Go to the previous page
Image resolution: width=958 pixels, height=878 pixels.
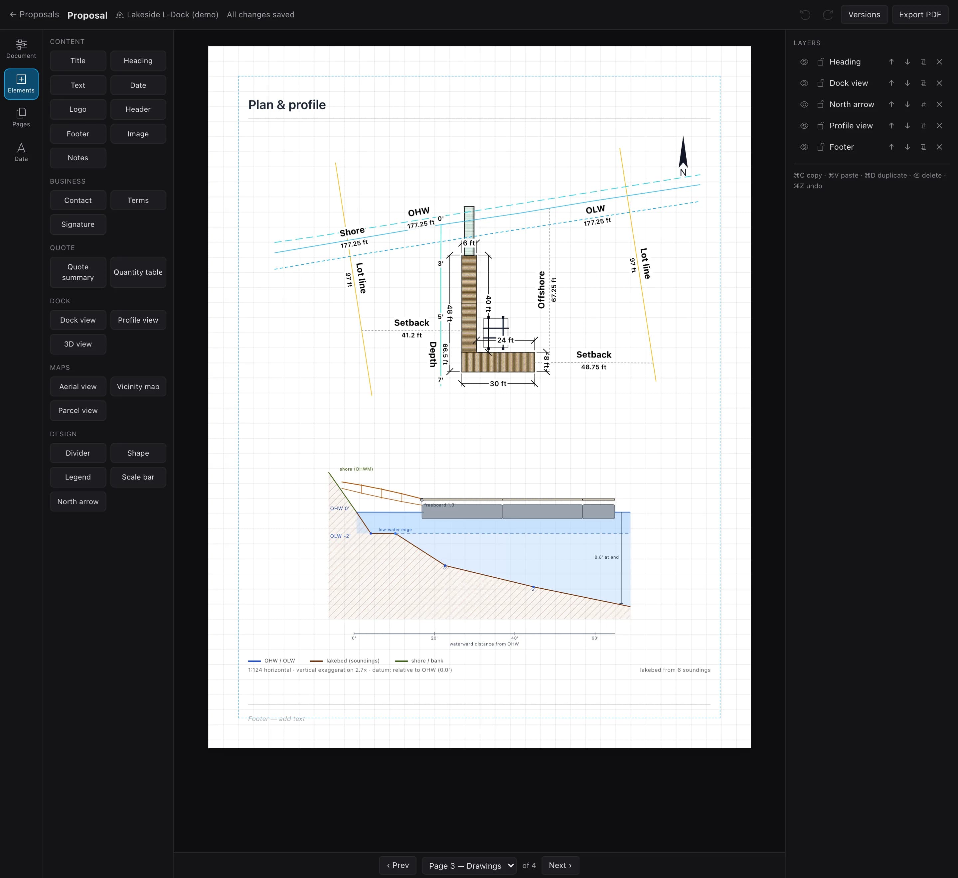point(398,865)
